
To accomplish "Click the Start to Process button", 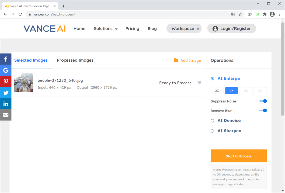I will click(239, 156).
